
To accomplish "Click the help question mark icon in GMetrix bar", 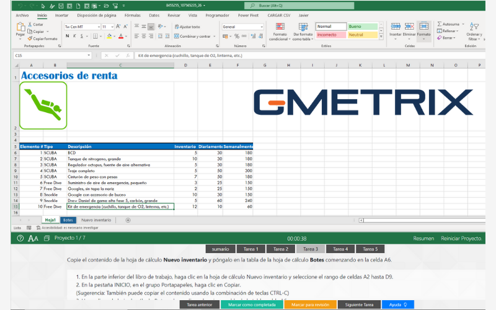I will tap(20, 238).
